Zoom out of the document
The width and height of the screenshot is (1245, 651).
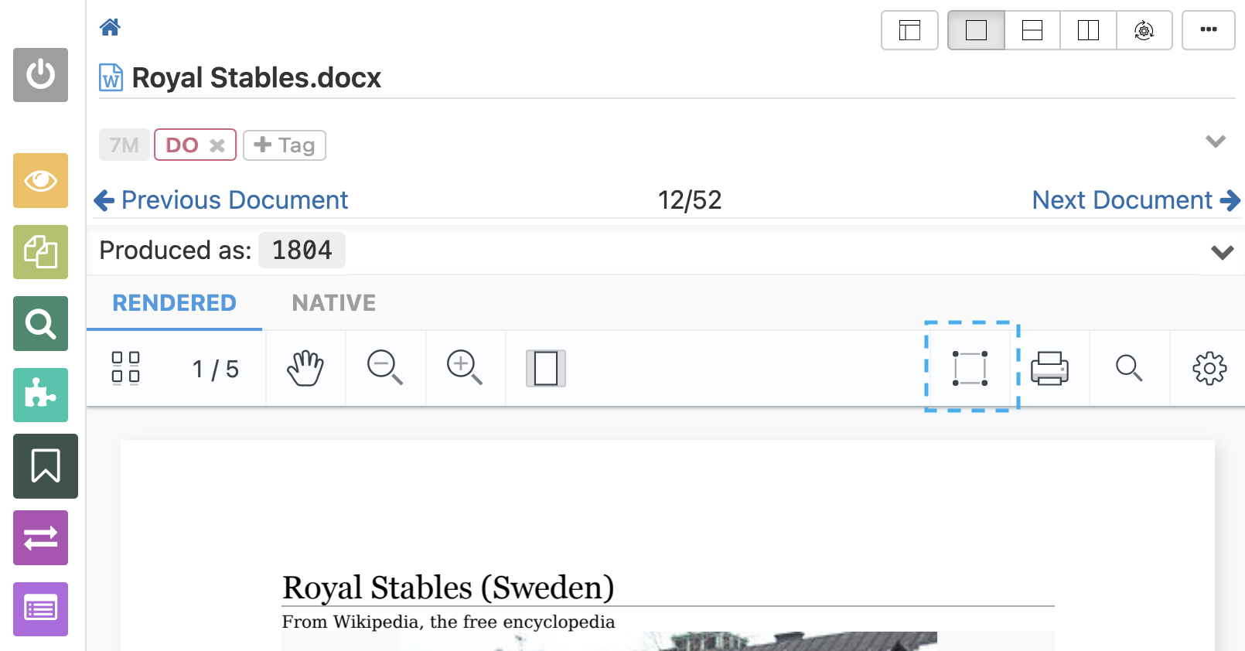384,368
